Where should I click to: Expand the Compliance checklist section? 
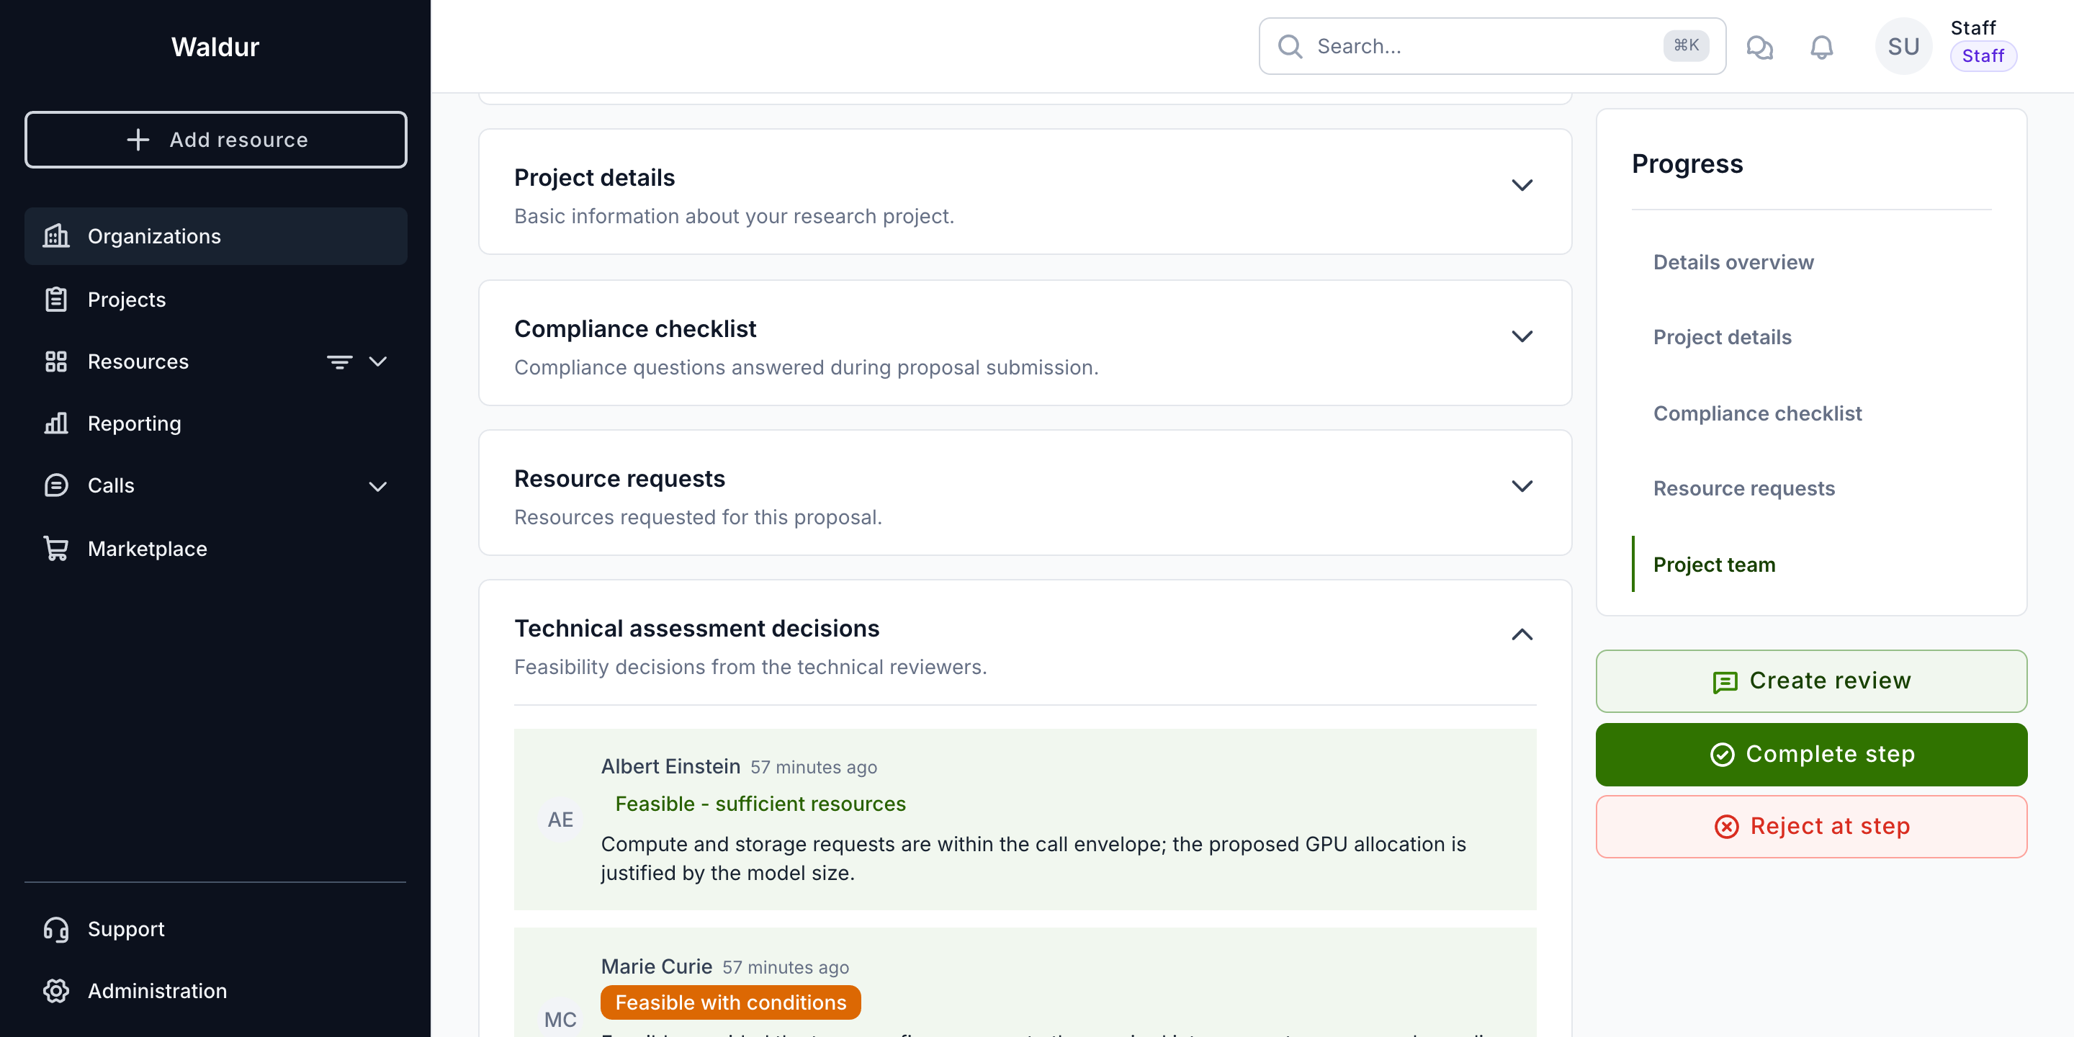[x=1522, y=336]
